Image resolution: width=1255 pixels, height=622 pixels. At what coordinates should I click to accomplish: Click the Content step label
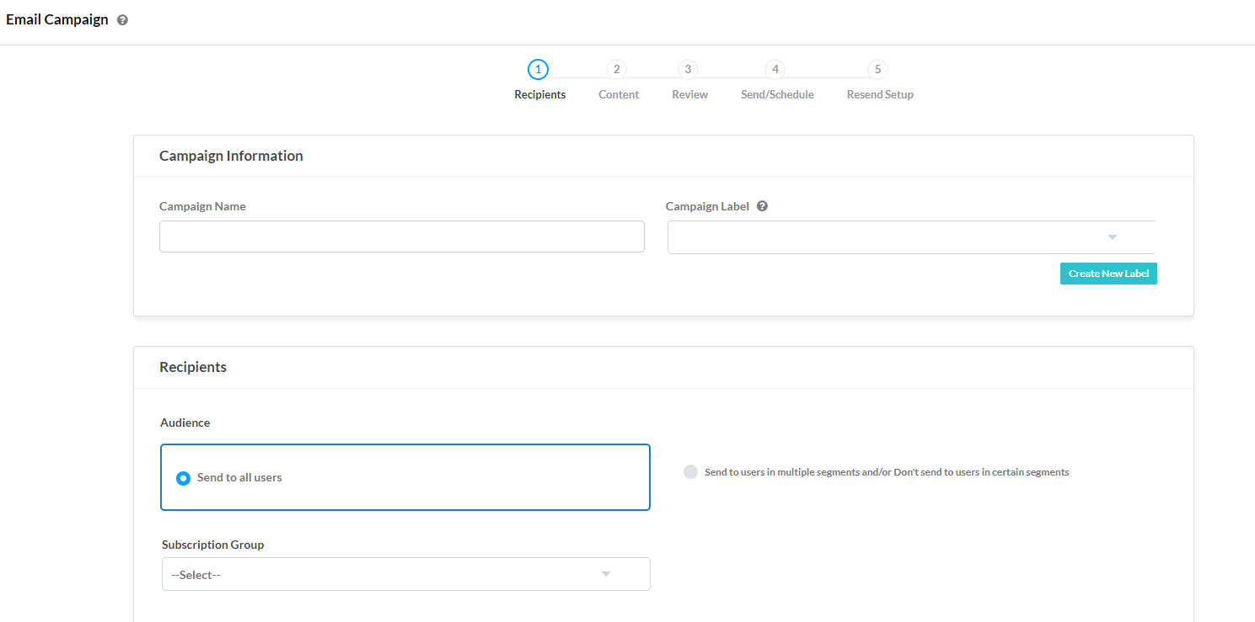(x=619, y=95)
